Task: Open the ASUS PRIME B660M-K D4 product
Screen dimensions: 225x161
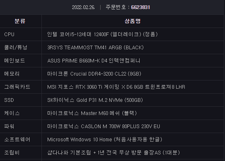Action: click(x=94, y=60)
